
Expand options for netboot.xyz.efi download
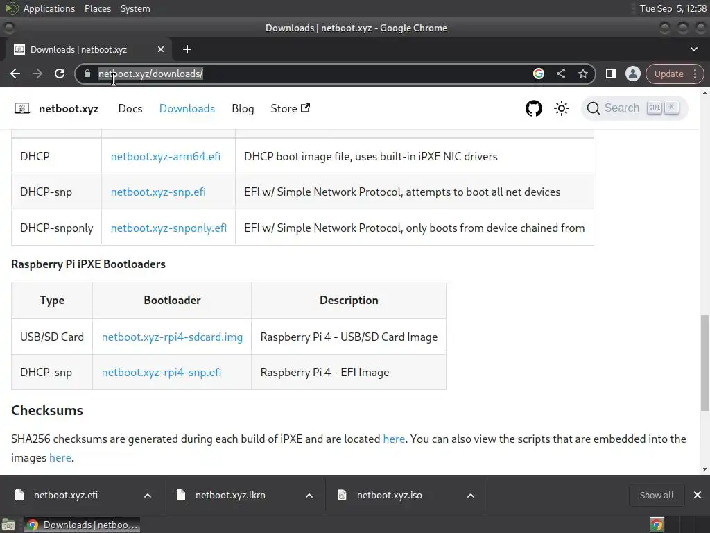148,496
